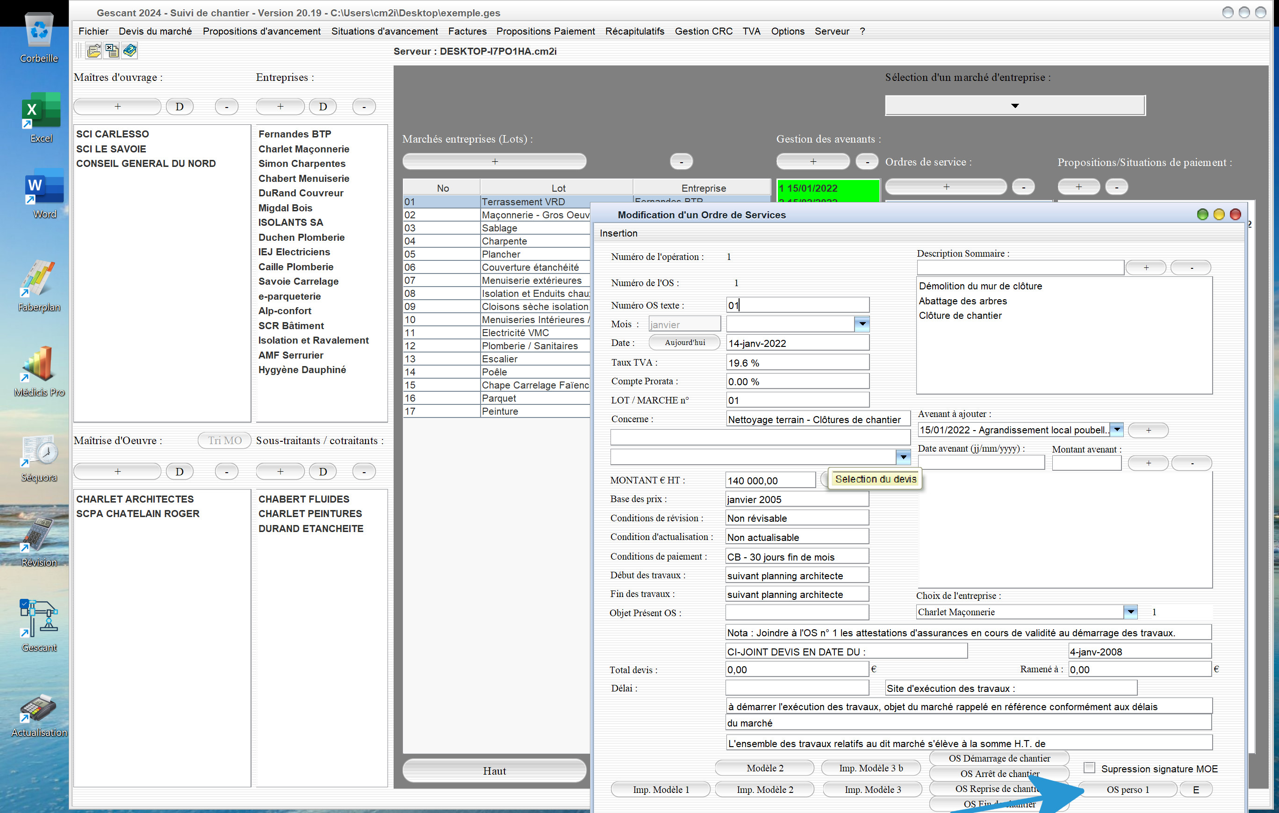Click OS Démarrage de chantier button

(999, 758)
